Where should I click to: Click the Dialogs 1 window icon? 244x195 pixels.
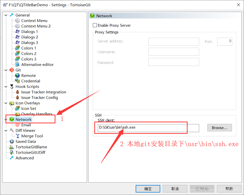18,31
